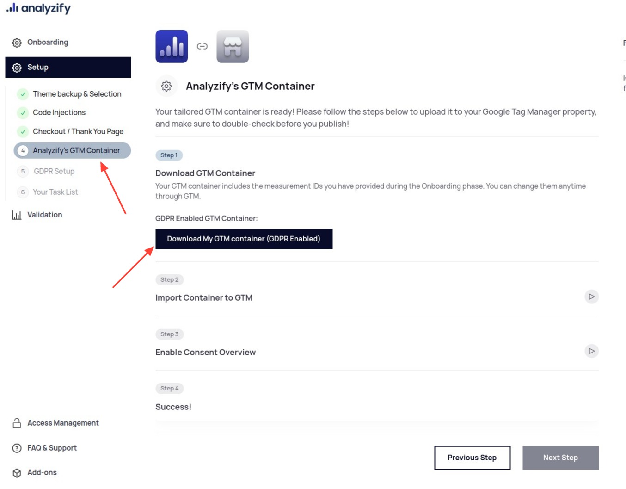This screenshot has width=626, height=489.
Task: Select the Validation chart icon
Action: [x=17, y=214]
